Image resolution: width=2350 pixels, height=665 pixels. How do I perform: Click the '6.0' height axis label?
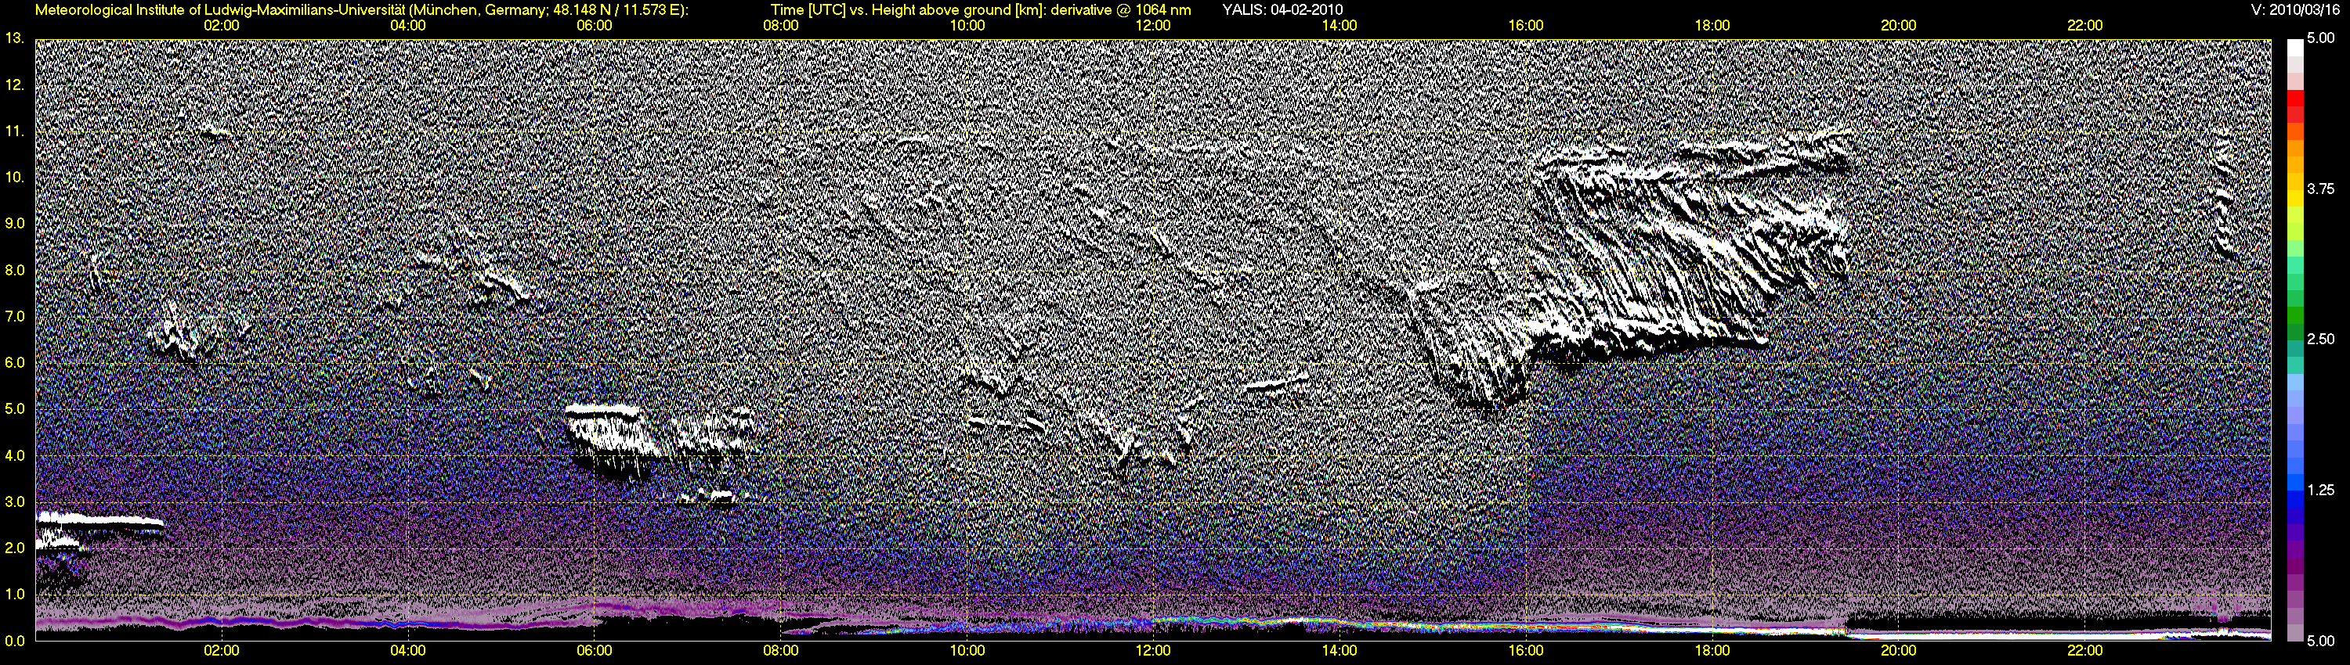15,362
